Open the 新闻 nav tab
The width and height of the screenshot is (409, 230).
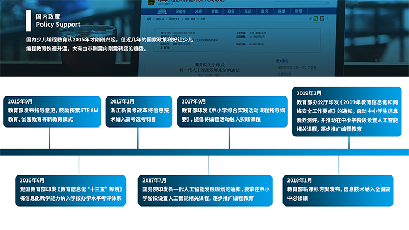coord(215,11)
